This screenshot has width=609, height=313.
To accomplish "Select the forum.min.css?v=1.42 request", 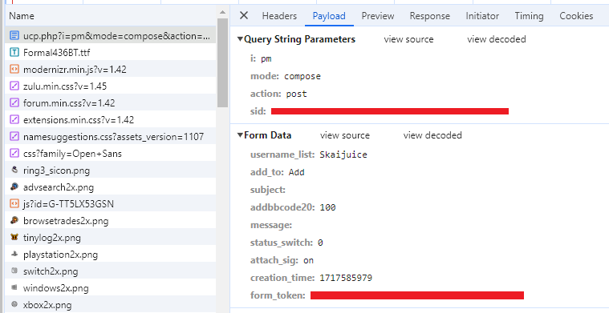I will tap(111, 103).
